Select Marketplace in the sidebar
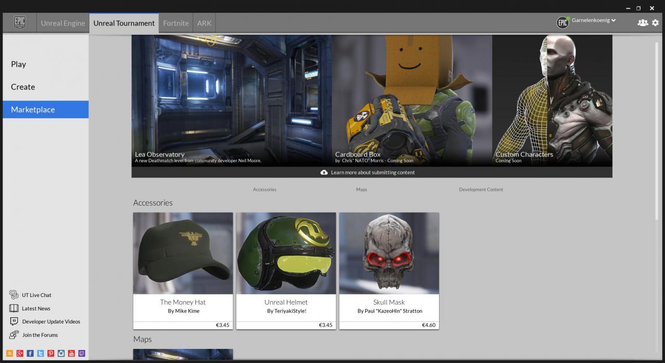Image resolution: width=665 pixels, height=363 pixels. pyautogui.click(x=46, y=109)
